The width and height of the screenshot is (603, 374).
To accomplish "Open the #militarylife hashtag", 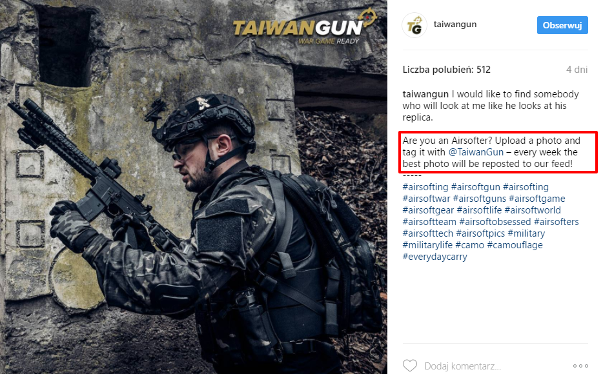I will pos(427,245).
